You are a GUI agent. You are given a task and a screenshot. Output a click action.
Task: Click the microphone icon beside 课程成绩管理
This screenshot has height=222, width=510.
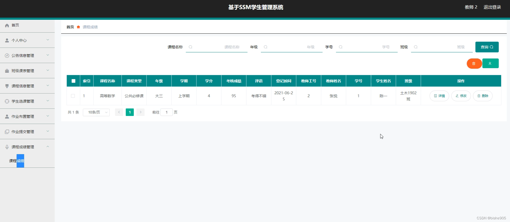(7, 147)
